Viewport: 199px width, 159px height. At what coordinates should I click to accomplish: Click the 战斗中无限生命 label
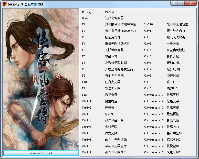[116, 146]
